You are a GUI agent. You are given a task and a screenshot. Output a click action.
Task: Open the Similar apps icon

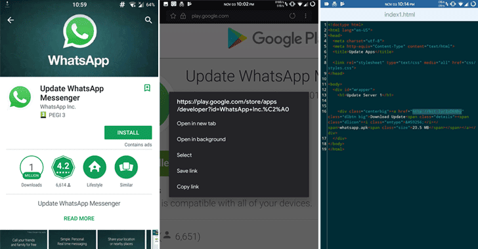(126, 167)
